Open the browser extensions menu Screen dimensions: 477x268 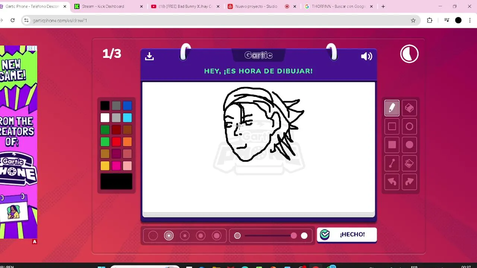(429, 20)
